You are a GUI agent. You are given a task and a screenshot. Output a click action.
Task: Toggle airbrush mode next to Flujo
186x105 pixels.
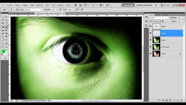[77, 10]
